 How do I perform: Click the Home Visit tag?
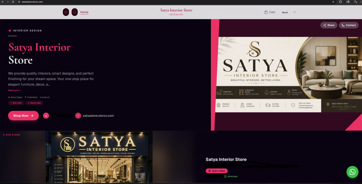click(x=34, y=103)
